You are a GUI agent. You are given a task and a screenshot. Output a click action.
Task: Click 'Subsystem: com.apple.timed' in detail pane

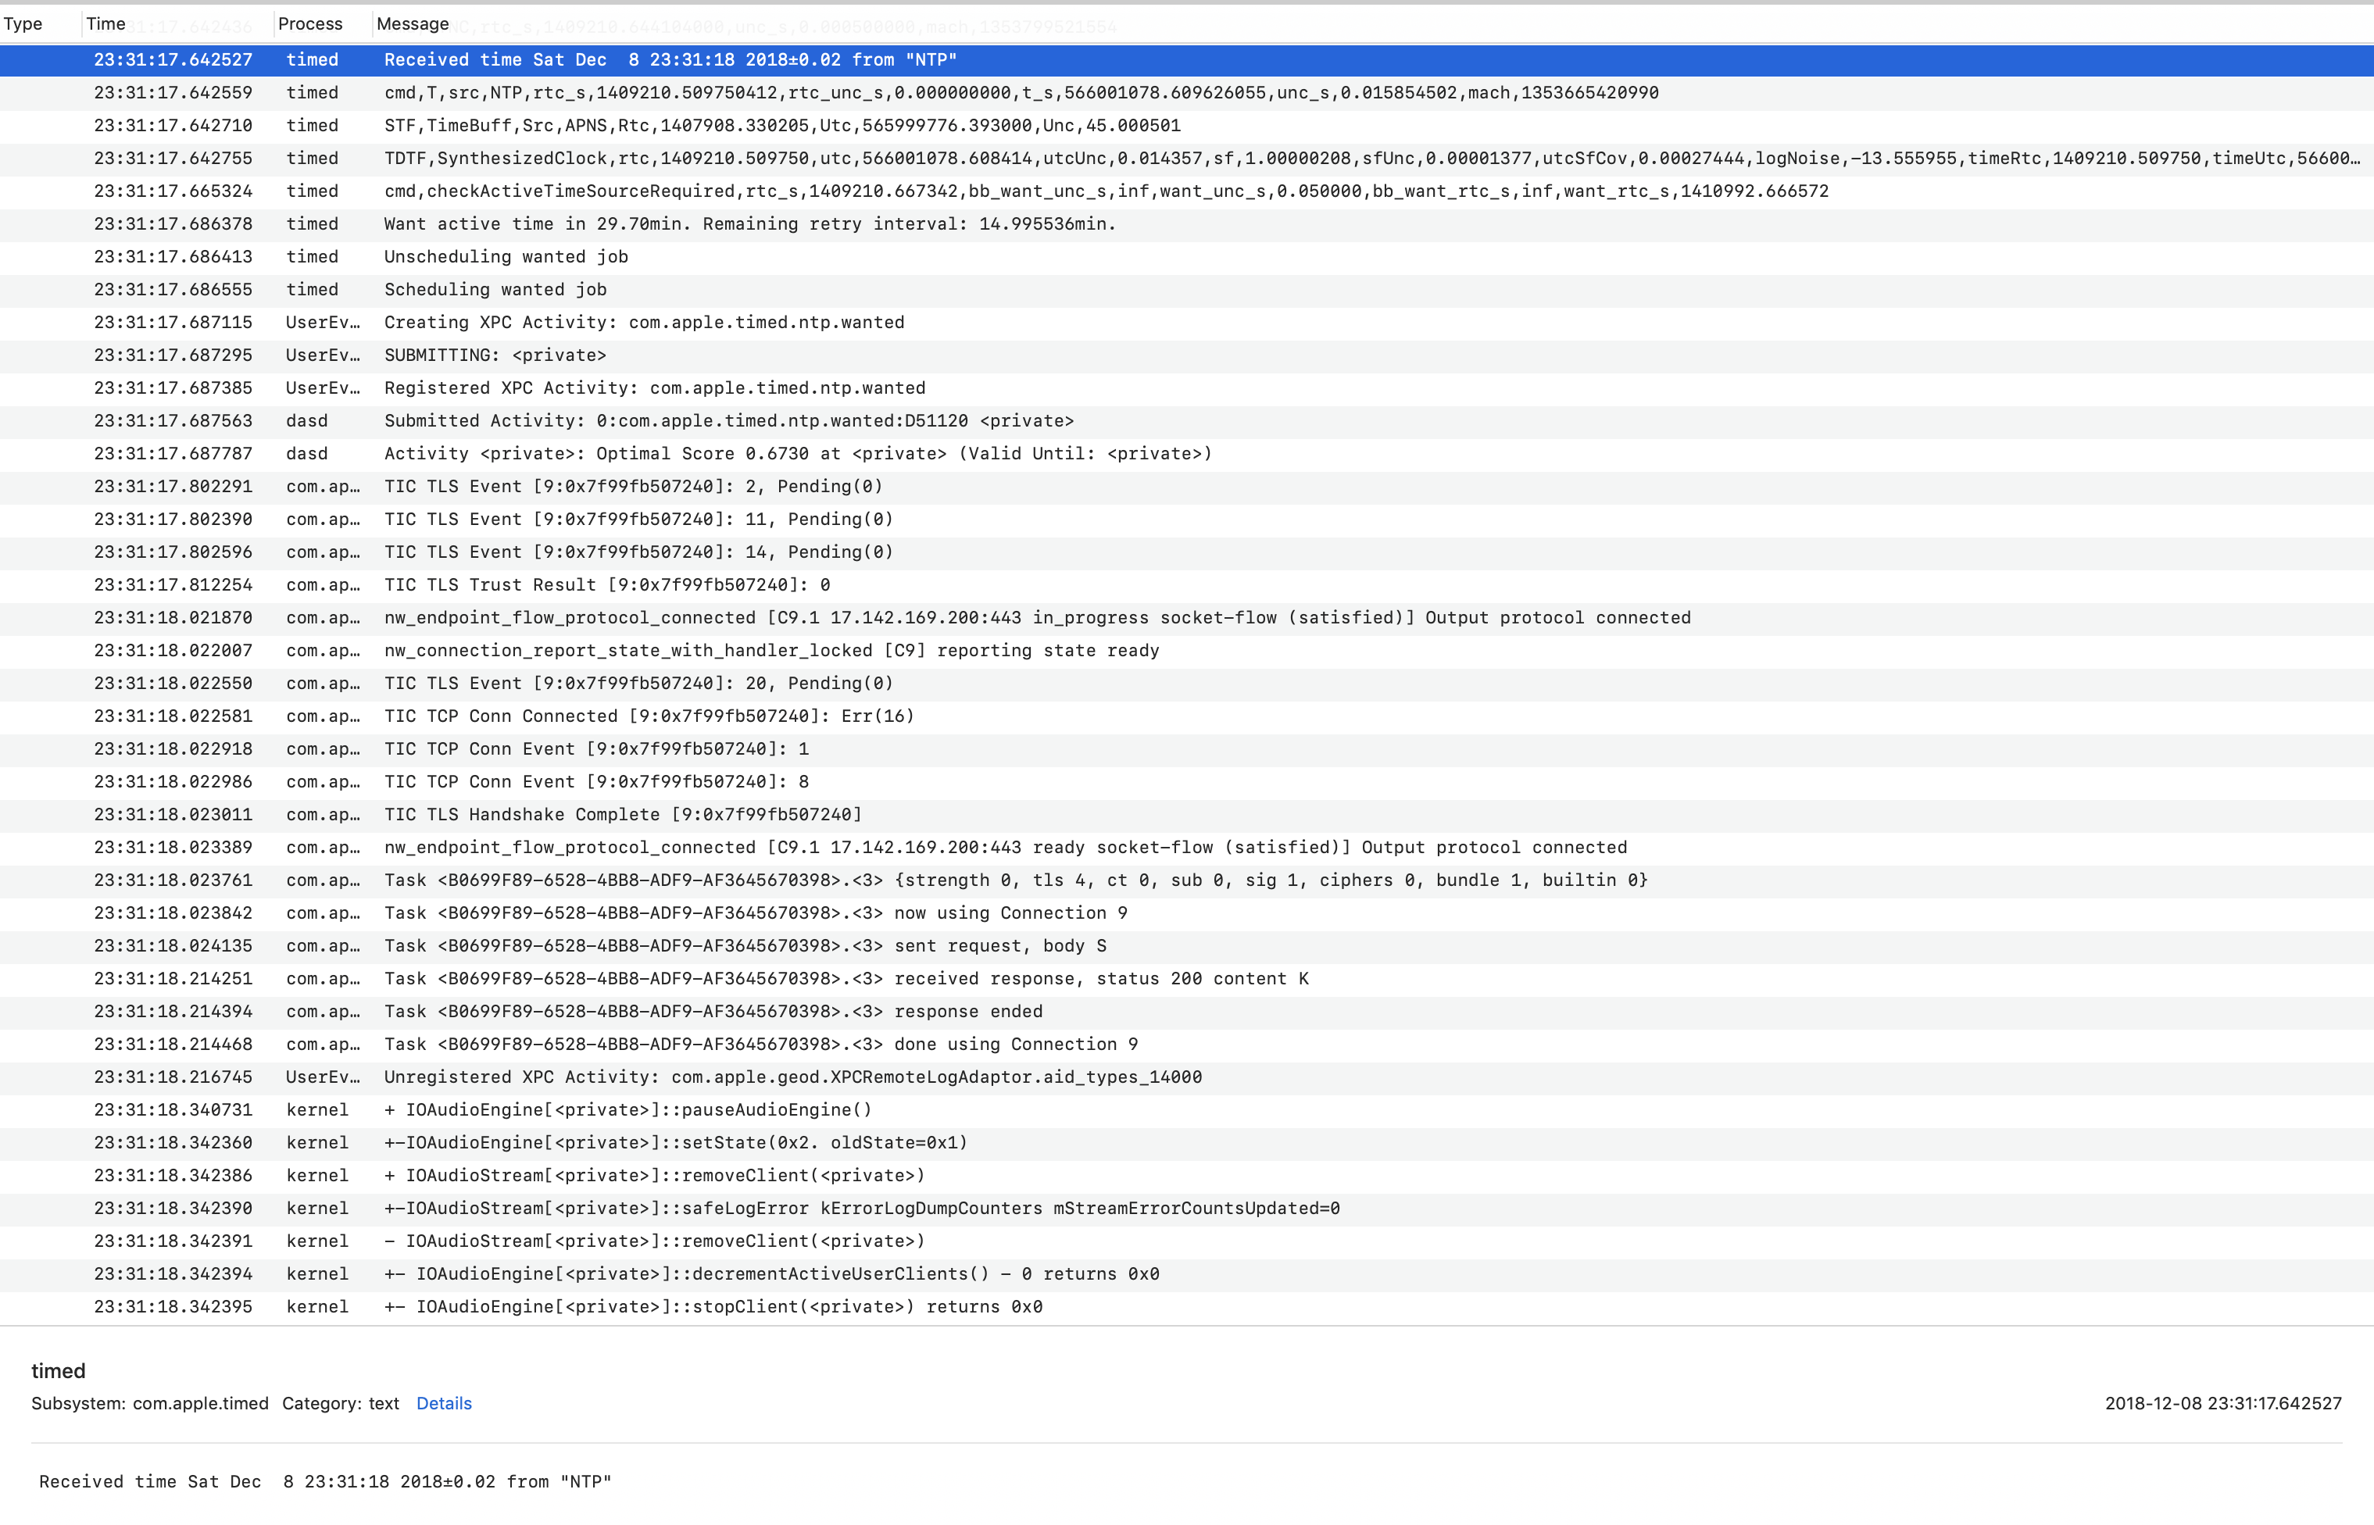(149, 1403)
